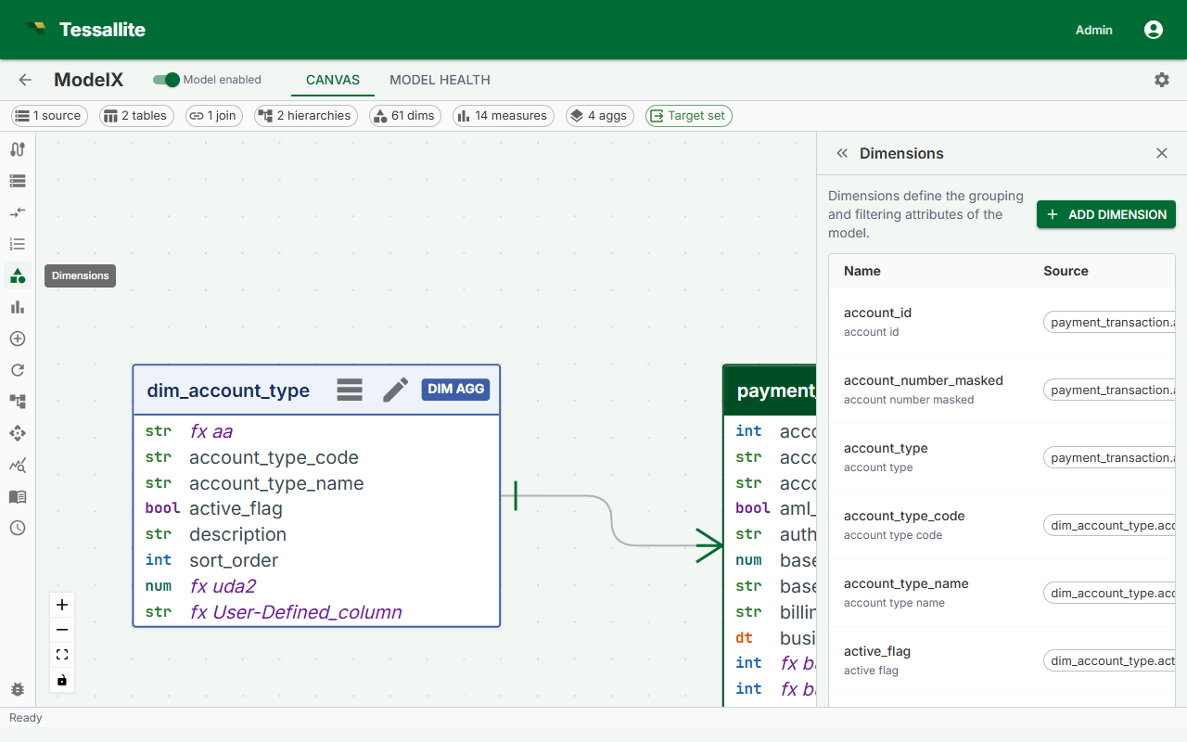Click the Name column header
Screen dimensions: 1187x742
coord(862,271)
